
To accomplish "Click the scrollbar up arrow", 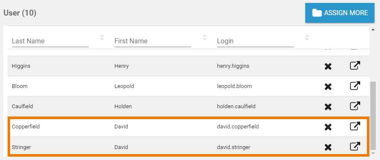I will pos(373,29).
